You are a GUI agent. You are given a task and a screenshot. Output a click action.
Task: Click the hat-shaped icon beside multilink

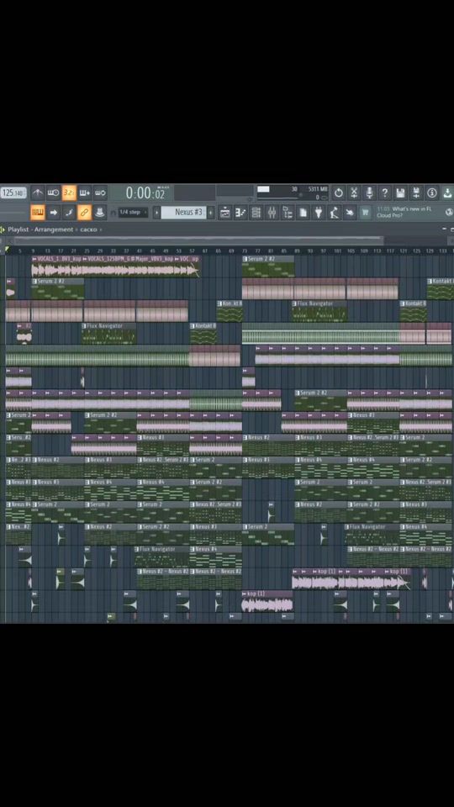[x=100, y=212]
